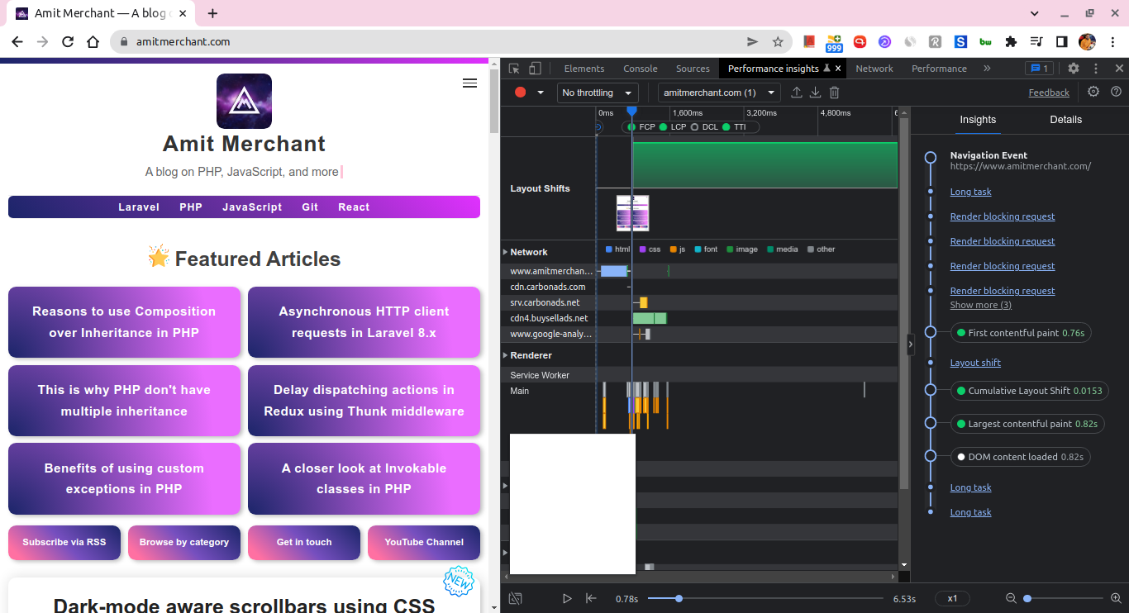Image resolution: width=1129 pixels, height=613 pixels.
Task: Open the JavaScript category nav link
Action: click(x=252, y=207)
